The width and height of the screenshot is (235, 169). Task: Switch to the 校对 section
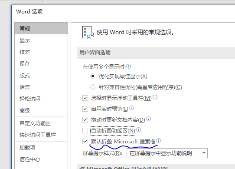point(41,52)
